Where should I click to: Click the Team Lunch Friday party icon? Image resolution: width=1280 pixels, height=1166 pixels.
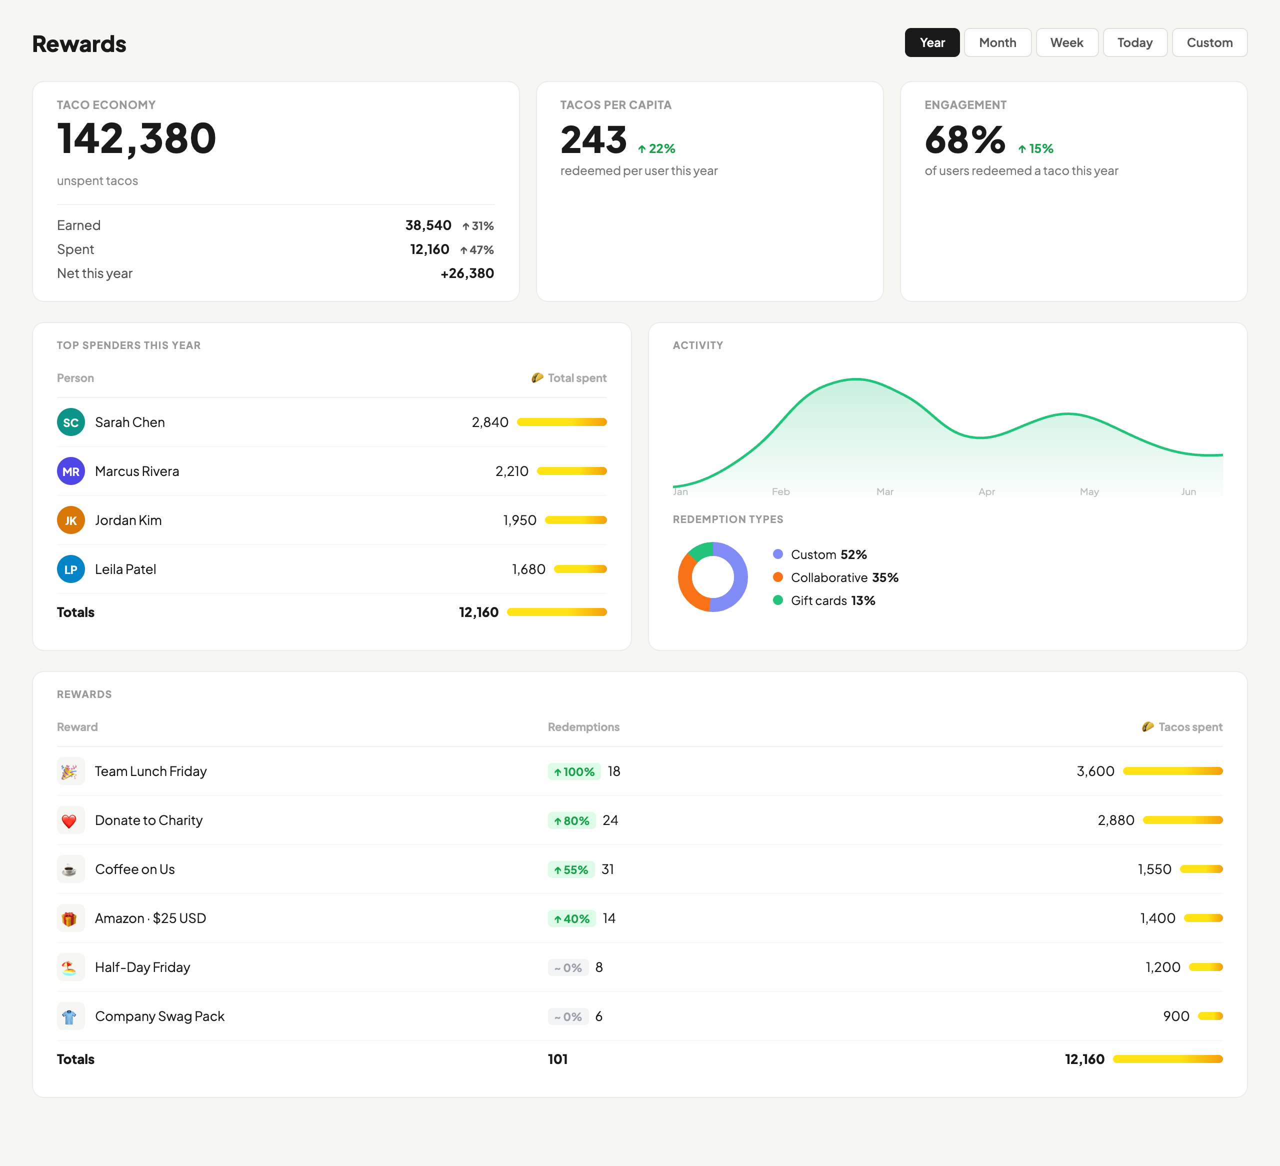70,771
